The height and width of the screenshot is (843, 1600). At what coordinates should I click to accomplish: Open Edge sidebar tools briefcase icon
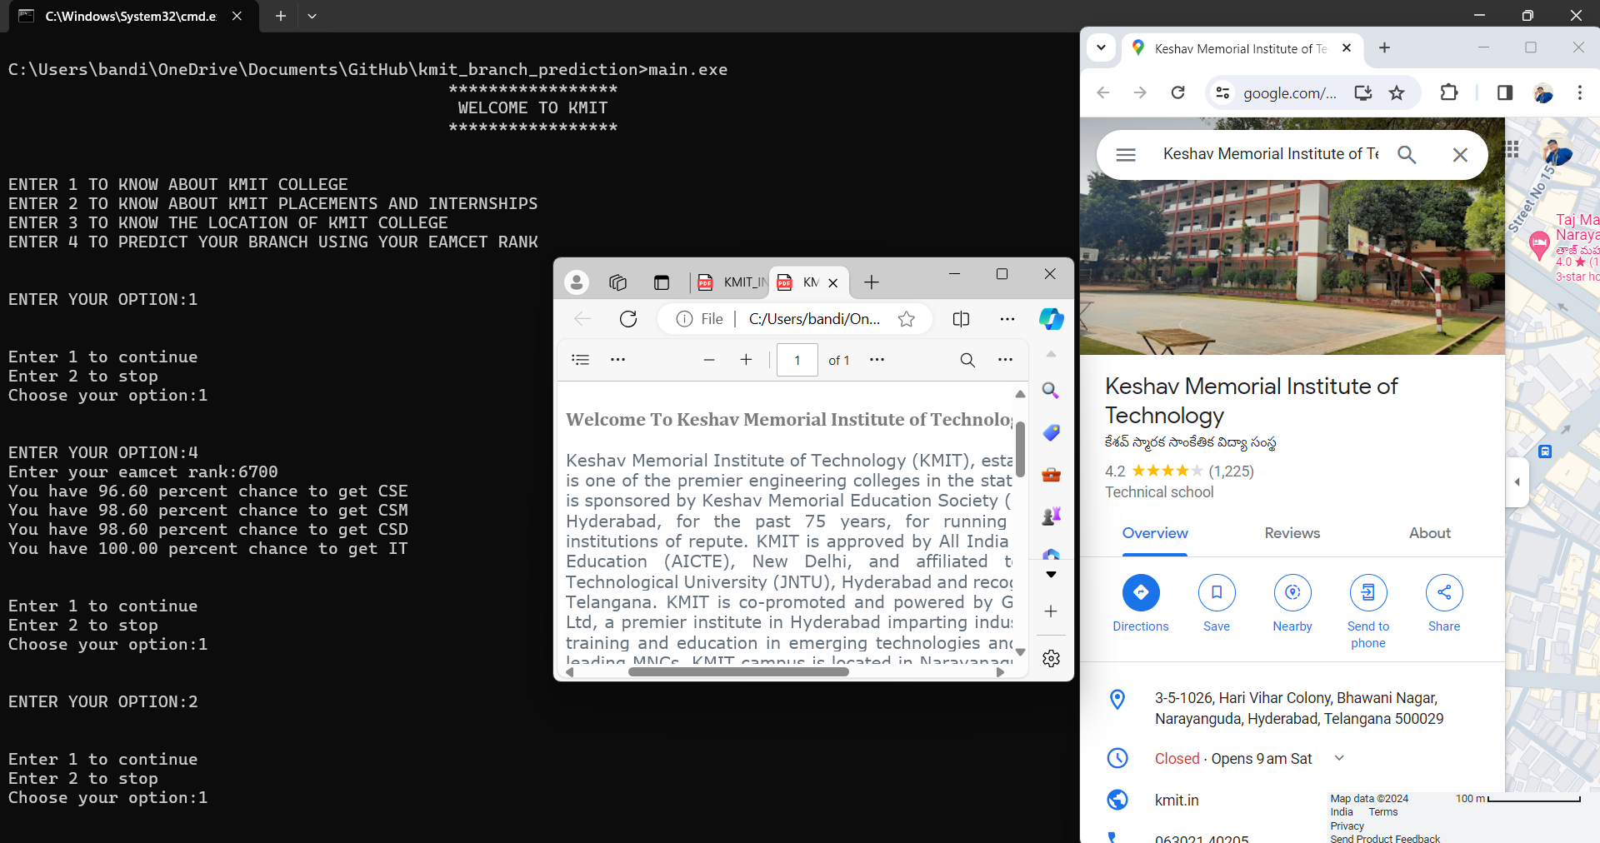pyautogui.click(x=1051, y=475)
